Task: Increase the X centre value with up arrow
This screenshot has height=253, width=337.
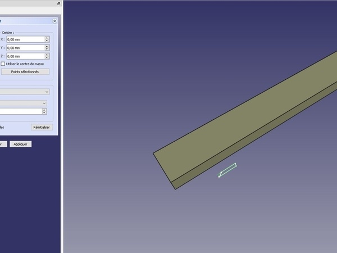Action: pos(47,38)
